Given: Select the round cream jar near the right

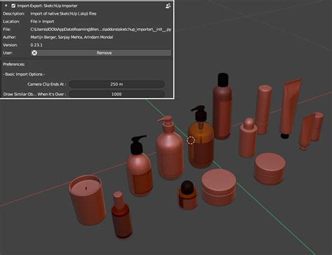Looking at the screenshot, I should 270,169.
